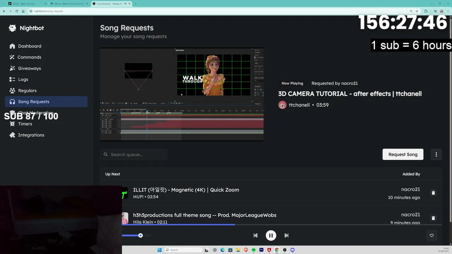The width and height of the screenshot is (452, 254).
Task: Pause the currently playing song
Action: [271, 235]
